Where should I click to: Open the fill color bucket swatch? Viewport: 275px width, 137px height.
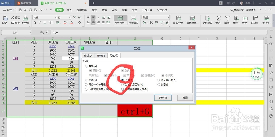(65, 23)
